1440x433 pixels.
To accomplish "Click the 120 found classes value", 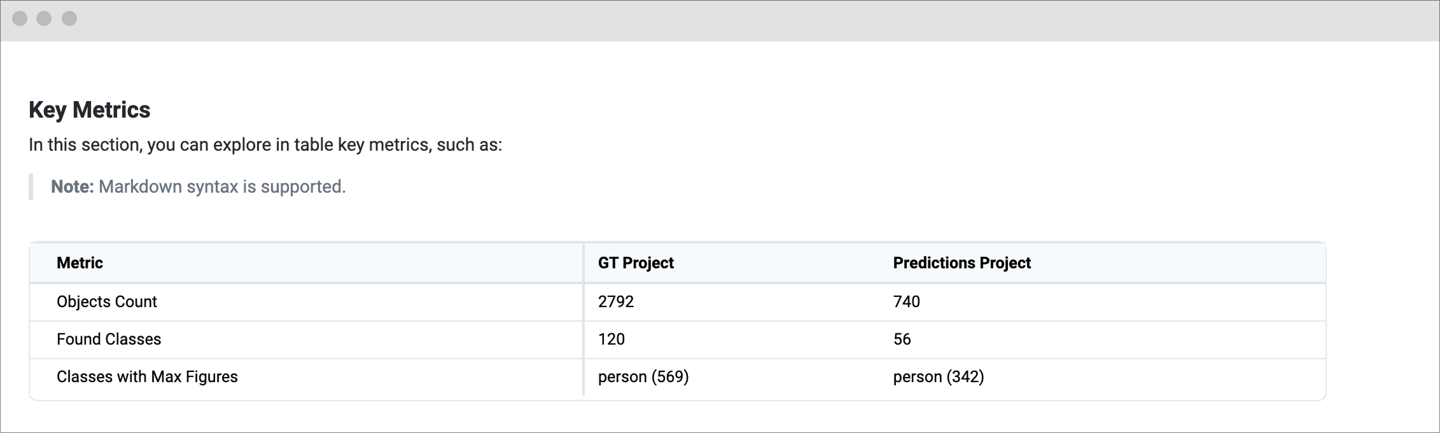I will pyautogui.click(x=612, y=339).
